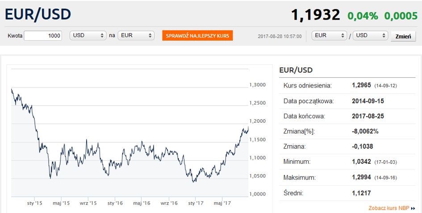Screen dimensions: 422x213
Task: Click the 1,3000 gridline value on chart
Action: point(257,85)
